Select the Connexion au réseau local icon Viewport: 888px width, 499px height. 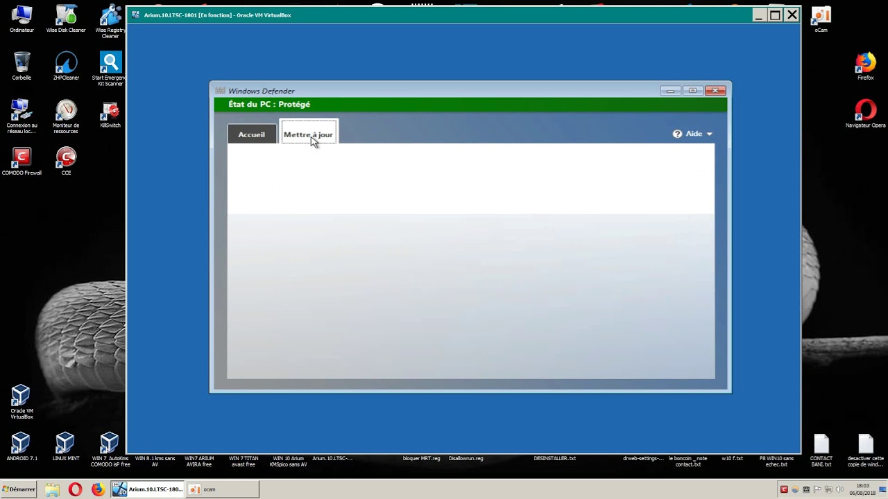pos(22,116)
